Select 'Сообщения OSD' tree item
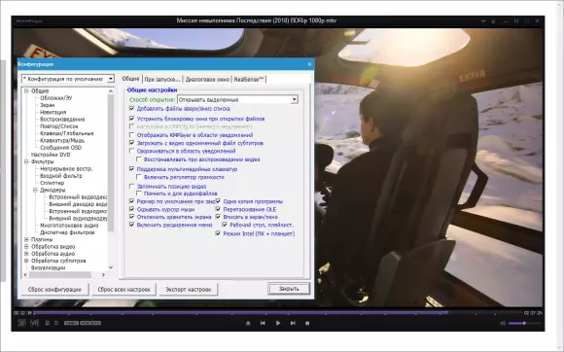 point(61,148)
